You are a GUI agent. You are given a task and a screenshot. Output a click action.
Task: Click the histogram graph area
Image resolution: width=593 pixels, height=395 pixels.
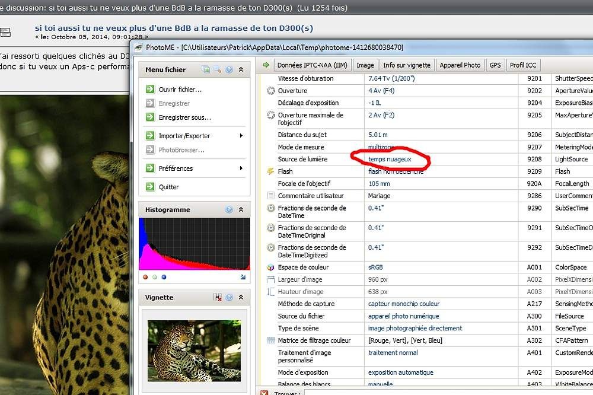195,244
